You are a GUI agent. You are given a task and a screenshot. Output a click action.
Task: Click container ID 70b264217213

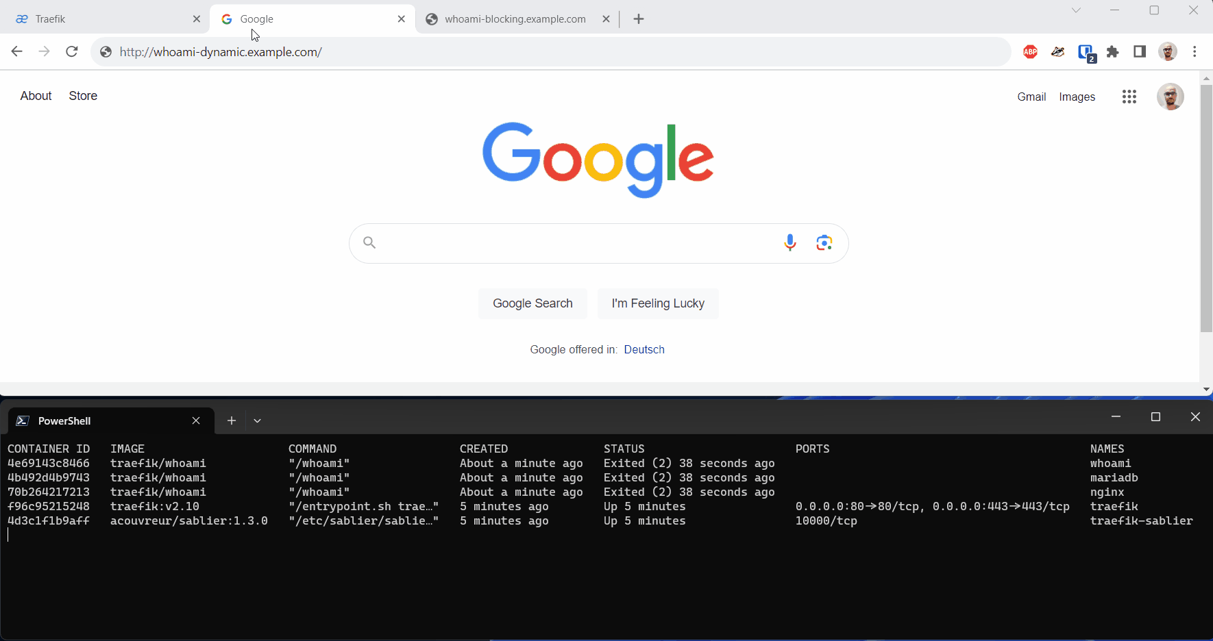click(49, 492)
